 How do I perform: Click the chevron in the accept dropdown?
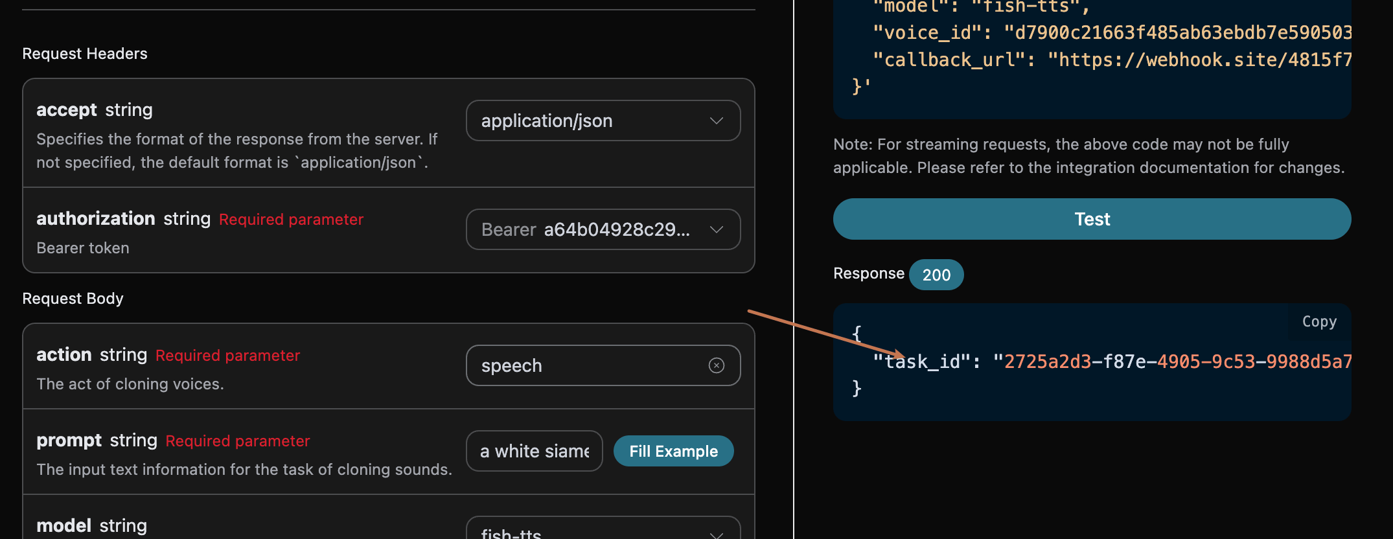point(716,121)
